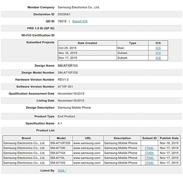Click the Wi-Fi Certification ID label
Image resolution: width=183 pixels, height=177 pixels.
pyautogui.click(x=38, y=35)
